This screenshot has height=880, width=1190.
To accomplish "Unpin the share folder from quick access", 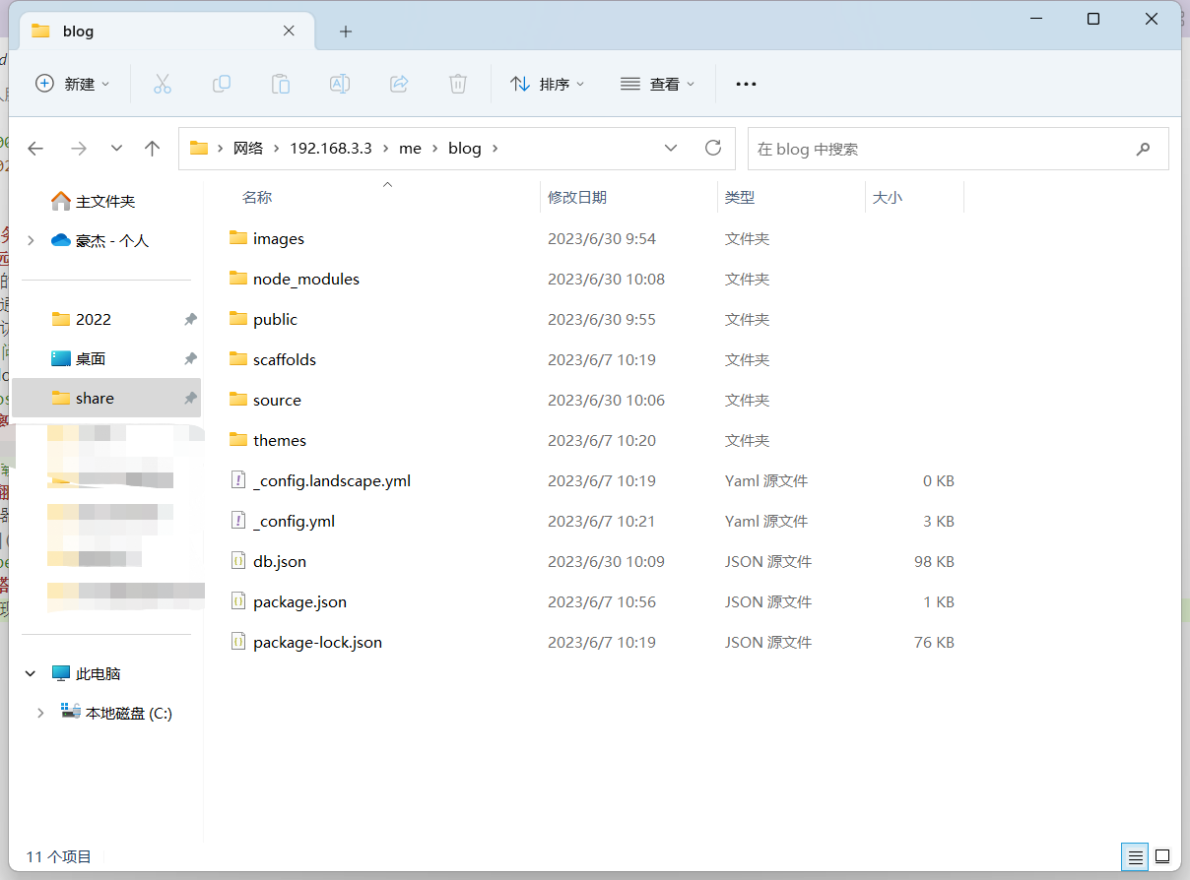I will pyautogui.click(x=190, y=399).
